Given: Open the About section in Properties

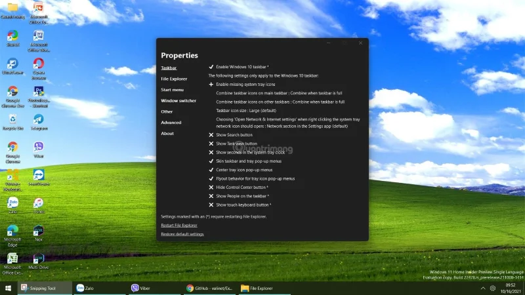Looking at the screenshot, I should [x=167, y=134].
